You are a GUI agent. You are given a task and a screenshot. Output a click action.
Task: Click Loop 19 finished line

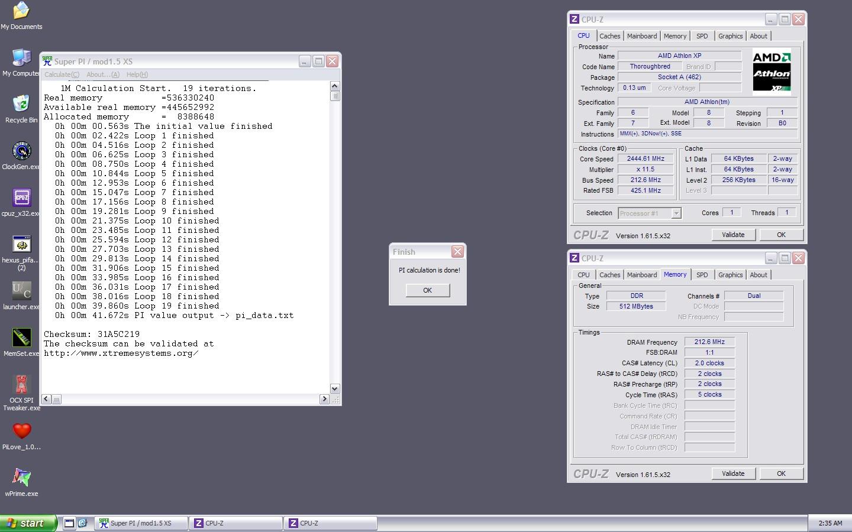click(x=137, y=306)
